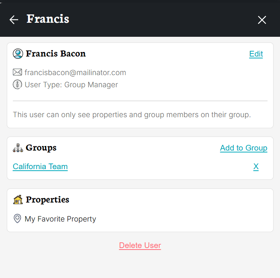Click the Francis Bacon name heading
Screen dimensions: 280x278
coord(56,54)
